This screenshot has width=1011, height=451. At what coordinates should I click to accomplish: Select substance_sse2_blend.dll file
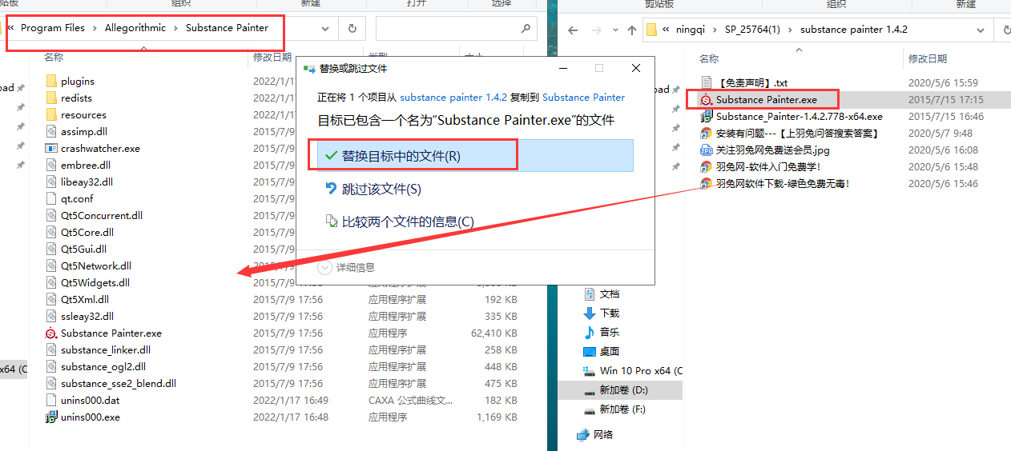click(x=119, y=383)
